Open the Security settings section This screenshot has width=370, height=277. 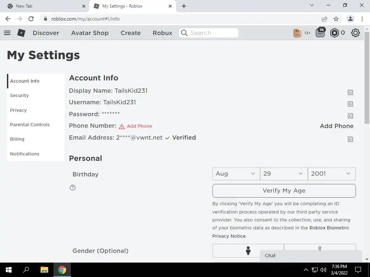coord(36,95)
